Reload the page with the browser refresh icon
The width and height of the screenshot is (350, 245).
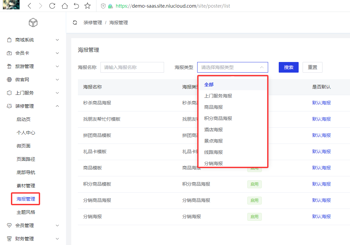coord(52,6)
